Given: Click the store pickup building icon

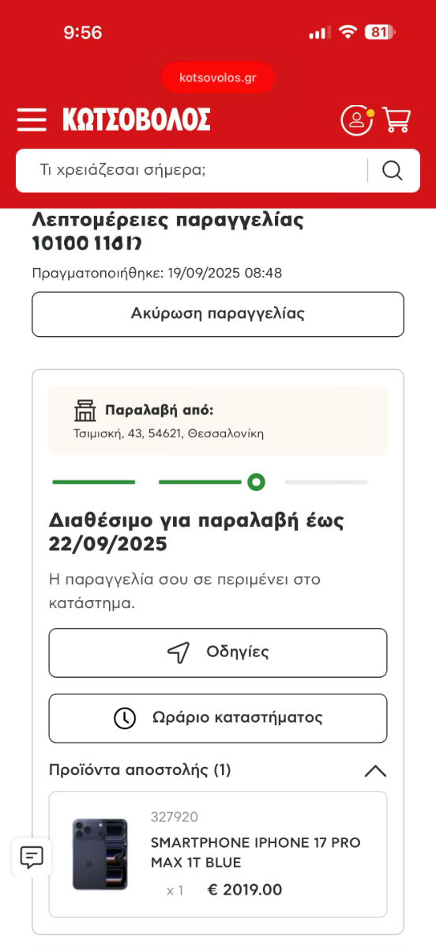Looking at the screenshot, I should (85, 410).
